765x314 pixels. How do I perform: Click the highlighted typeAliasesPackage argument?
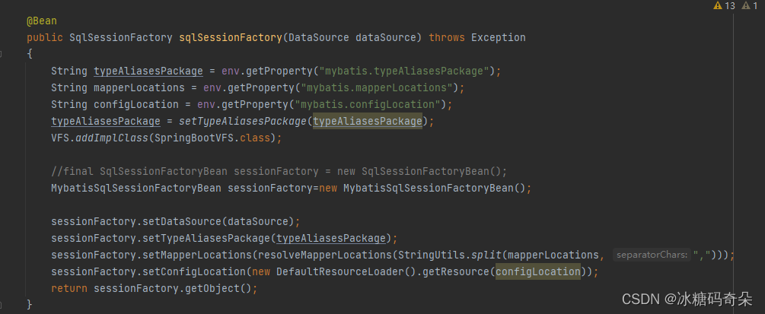tap(368, 121)
